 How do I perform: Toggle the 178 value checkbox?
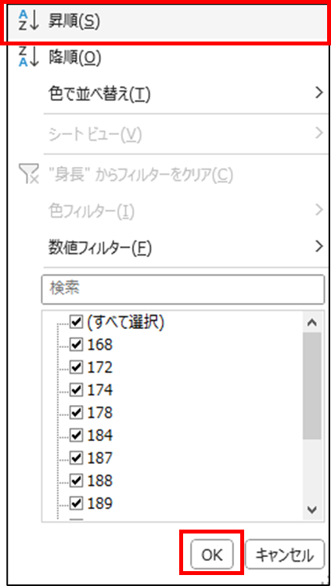76,413
